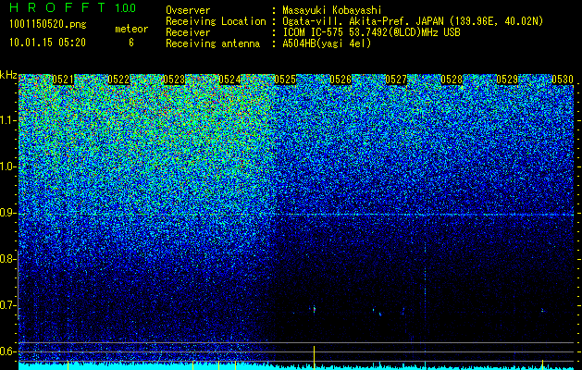Select the file name 1001150520.png
The width and height of the screenshot is (582, 370).
pos(48,25)
